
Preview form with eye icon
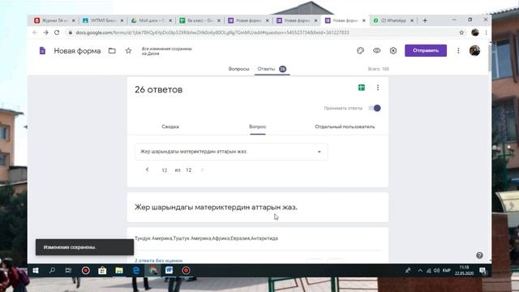(x=376, y=50)
